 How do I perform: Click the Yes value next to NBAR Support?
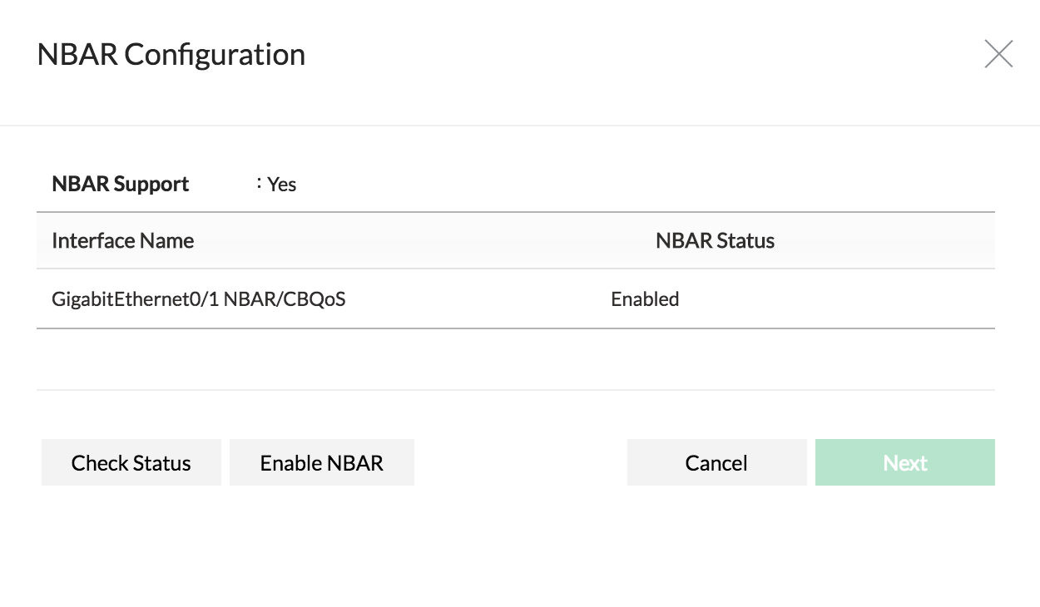(x=281, y=184)
